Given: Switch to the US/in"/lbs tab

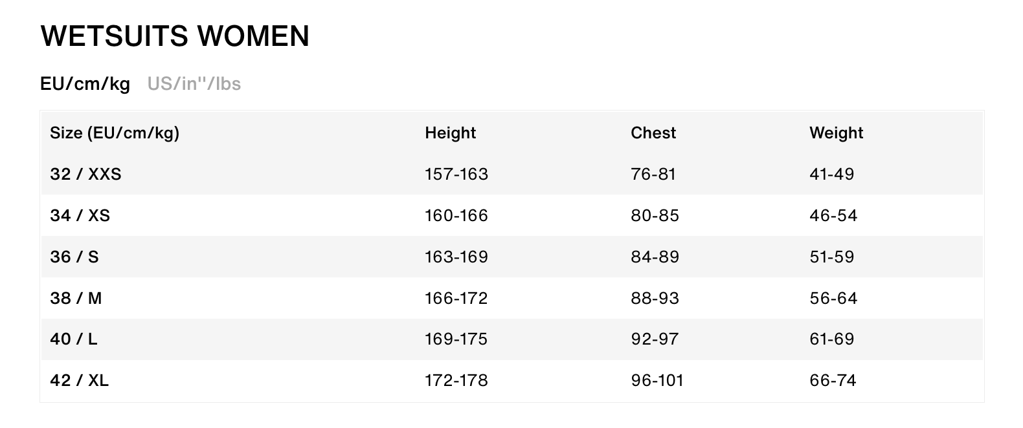Looking at the screenshot, I should (x=194, y=84).
